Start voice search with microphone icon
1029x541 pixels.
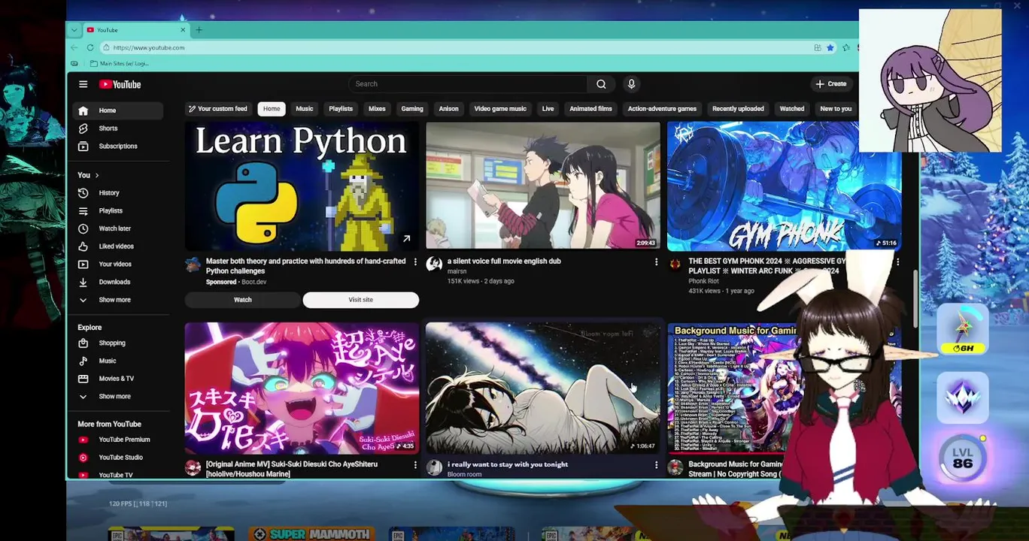click(x=631, y=84)
